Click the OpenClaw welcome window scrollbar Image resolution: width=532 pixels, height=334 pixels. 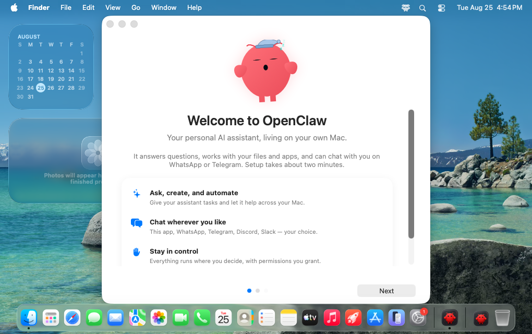411,174
